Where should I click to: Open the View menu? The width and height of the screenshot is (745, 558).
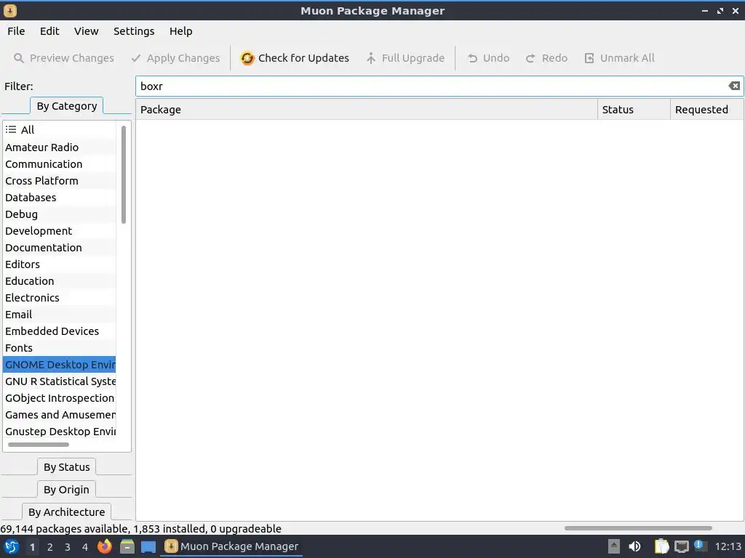click(86, 31)
